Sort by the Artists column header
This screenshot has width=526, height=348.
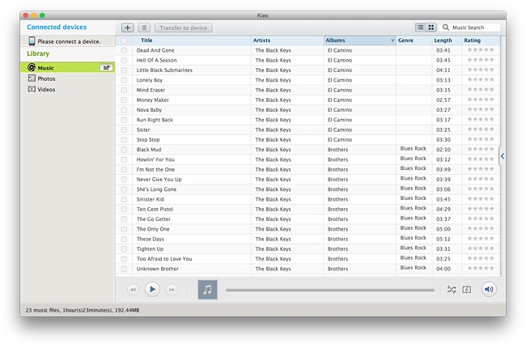coord(287,40)
